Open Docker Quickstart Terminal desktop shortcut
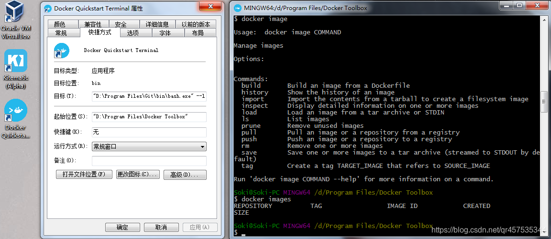This screenshot has width=551, height=239. [15, 119]
